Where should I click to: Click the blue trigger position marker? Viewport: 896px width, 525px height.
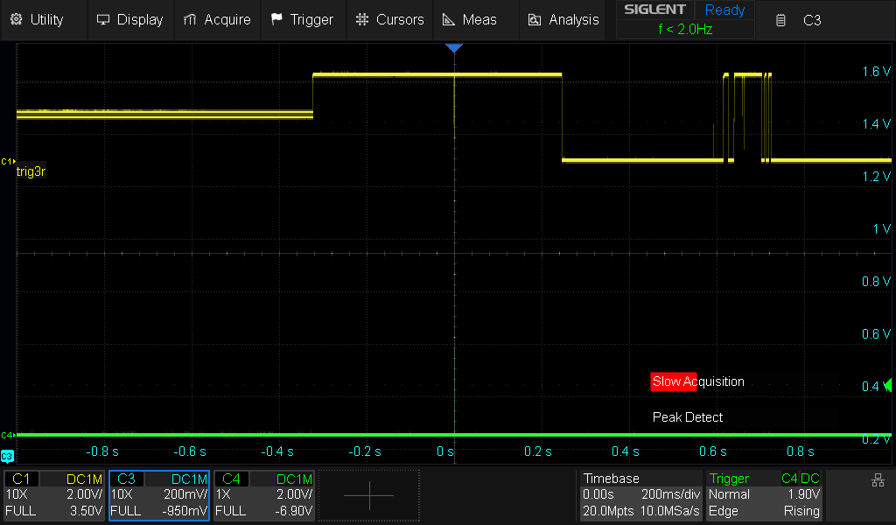pyautogui.click(x=453, y=48)
